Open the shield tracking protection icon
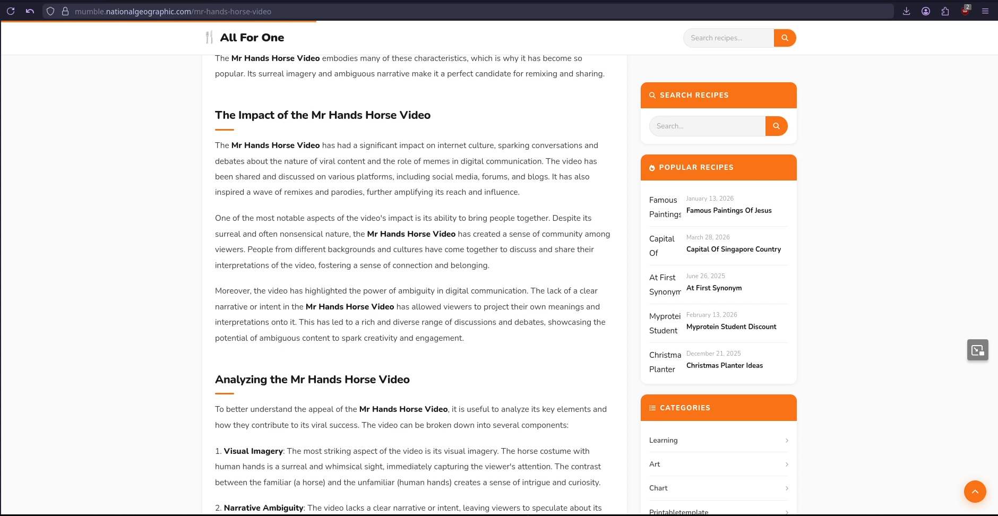The height and width of the screenshot is (516, 998). point(50,11)
